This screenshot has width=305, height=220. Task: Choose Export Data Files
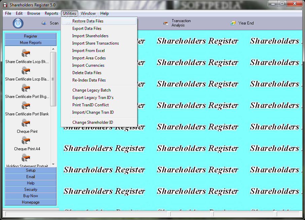click(99, 29)
